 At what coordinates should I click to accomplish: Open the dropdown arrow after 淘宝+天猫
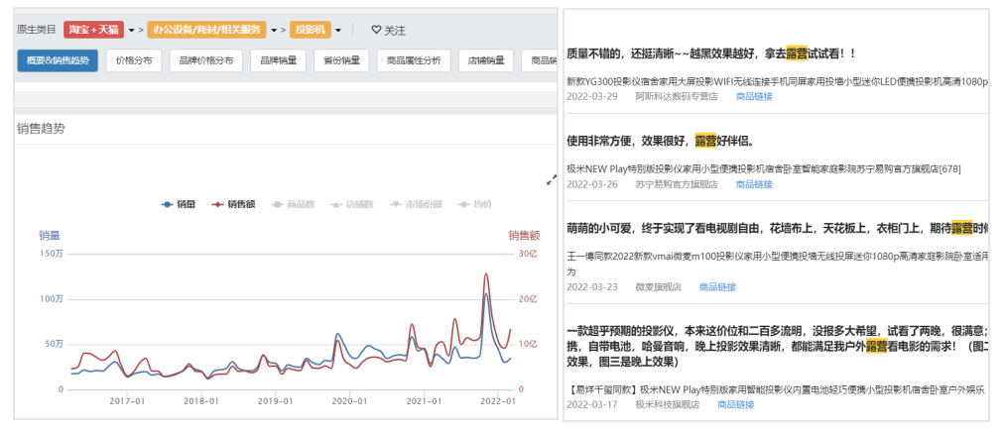pyautogui.click(x=131, y=30)
